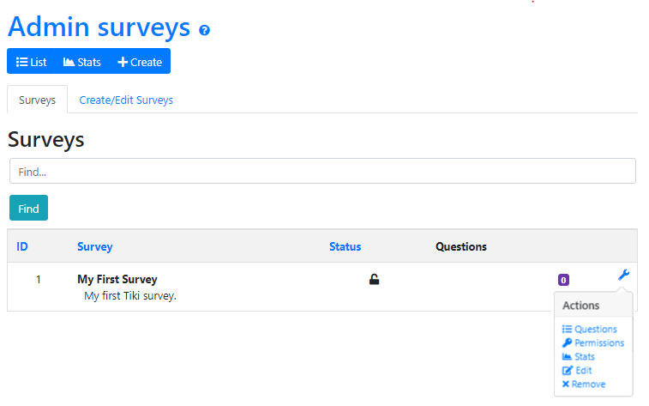Viewport: 649px width, 406px height.
Task: Switch to the Surveys tab
Action: [x=37, y=100]
